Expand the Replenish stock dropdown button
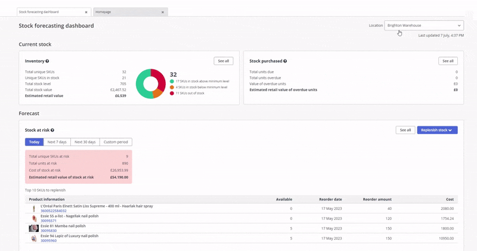Image resolution: width=477 pixels, height=251 pixels. 437,130
